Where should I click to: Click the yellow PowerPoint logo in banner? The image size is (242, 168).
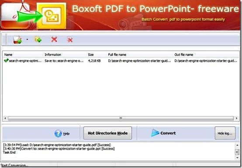coord(52,16)
